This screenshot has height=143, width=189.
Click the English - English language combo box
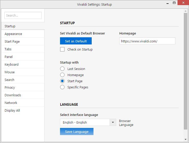point(85,122)
